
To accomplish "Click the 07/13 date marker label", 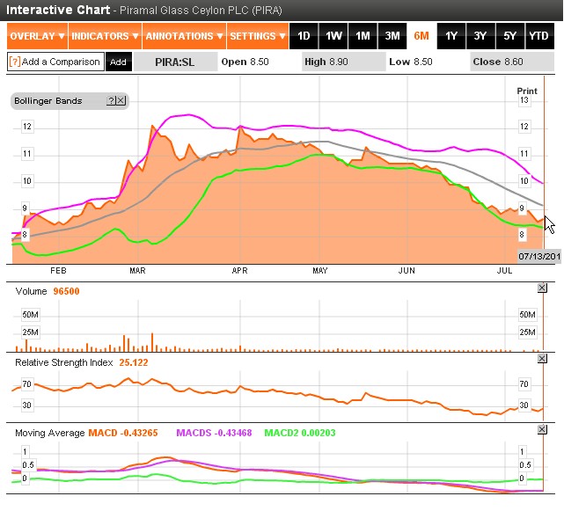I will click(x=539, y=257).
